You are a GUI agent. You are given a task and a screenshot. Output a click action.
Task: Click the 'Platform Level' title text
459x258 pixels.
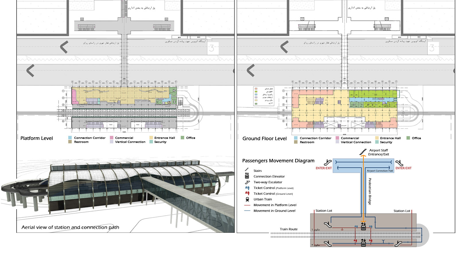37,138
